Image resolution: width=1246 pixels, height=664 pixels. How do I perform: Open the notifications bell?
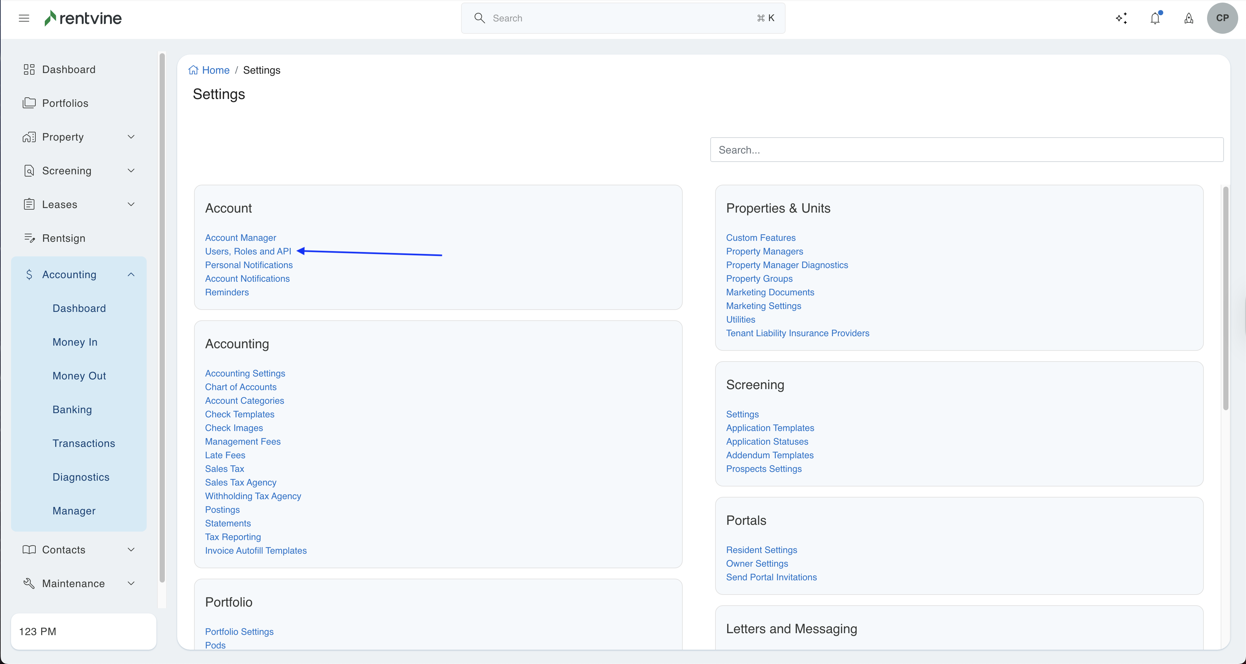[1155, 18]
